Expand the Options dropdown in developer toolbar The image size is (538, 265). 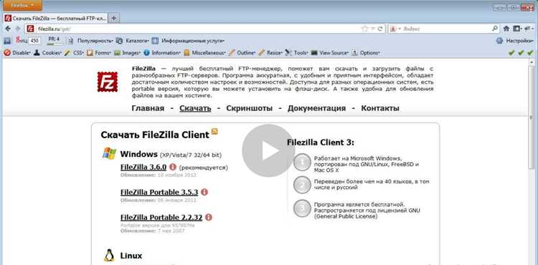point(370,53)
